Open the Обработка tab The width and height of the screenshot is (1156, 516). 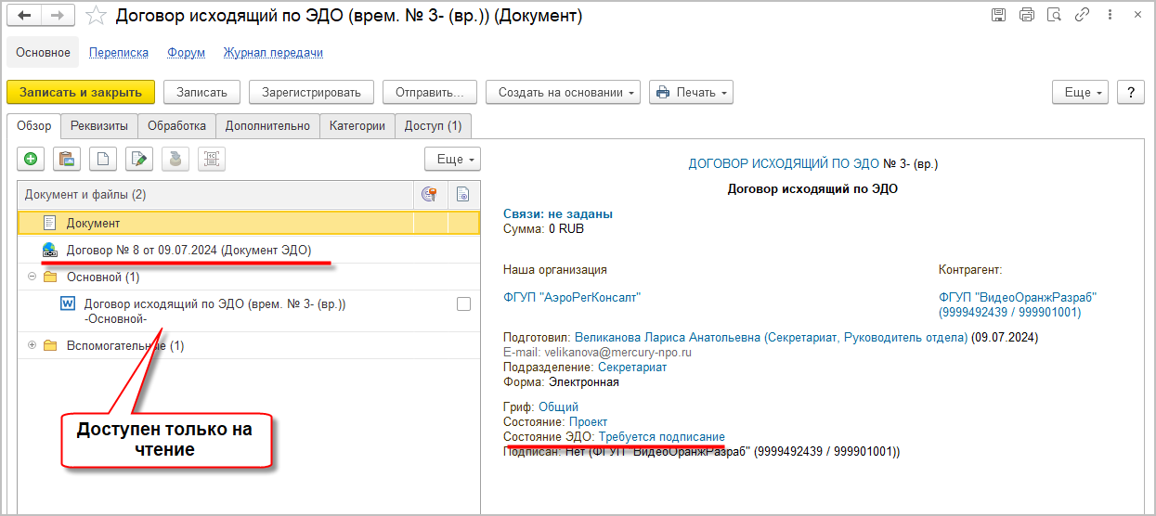tap(176, 125)
